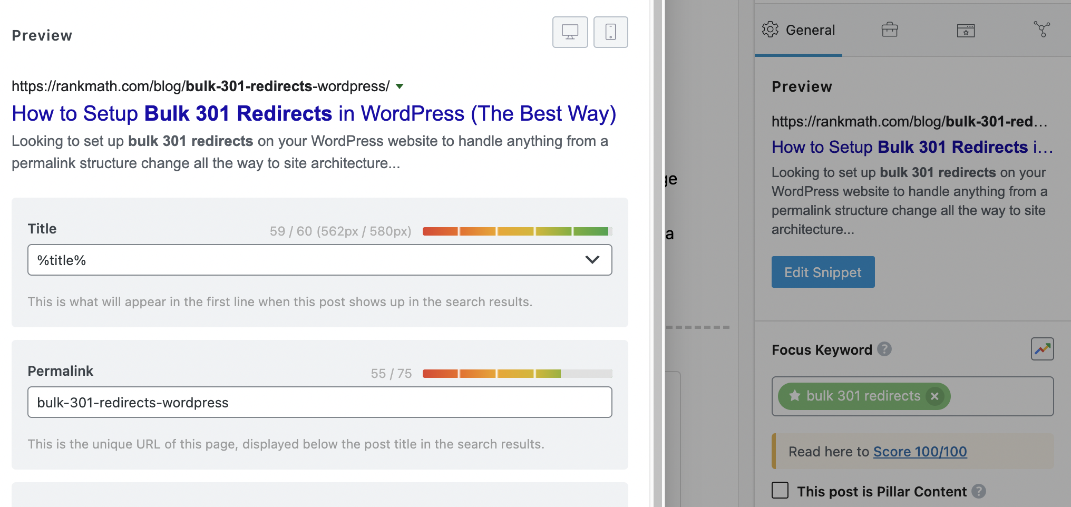1071x507 pixels.
Task: Switch to desktop preview mode
Action: (x=570, y=32)
